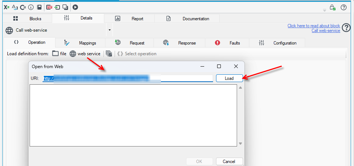Select the Operation sub-tab

pos(30,42)
